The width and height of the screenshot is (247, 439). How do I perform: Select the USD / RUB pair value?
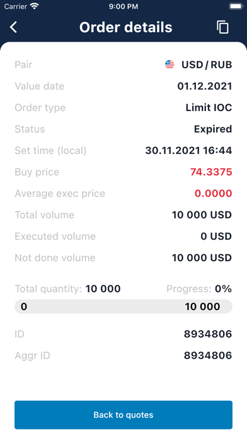point(207,65)
